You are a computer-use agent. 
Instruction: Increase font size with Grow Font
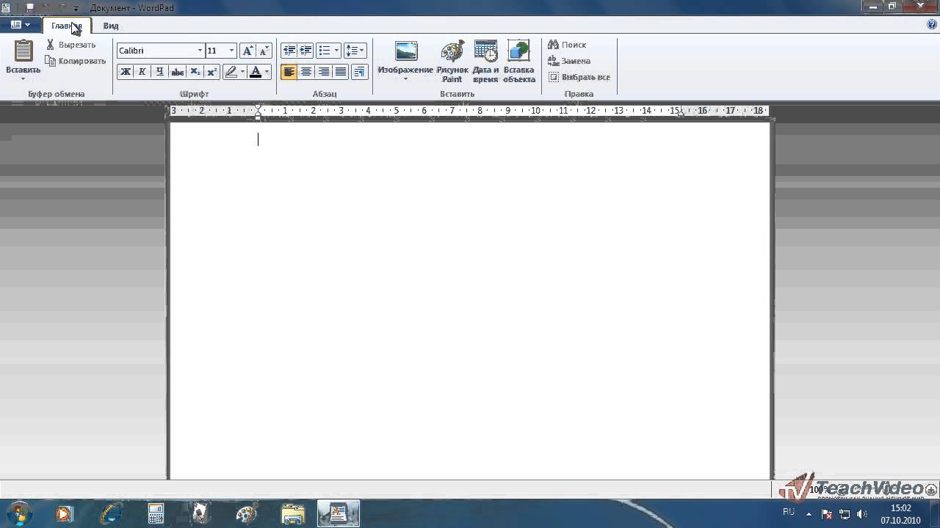click(x=247, y=51)
